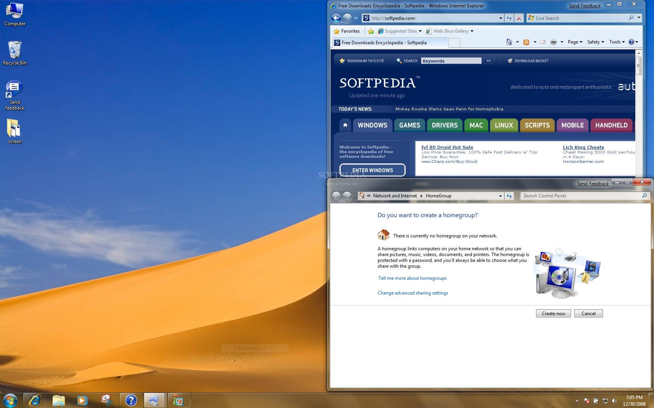Click Send Feedback in HomeGroup window
654x408 pixels.
pyautogui.click(x=592, y=184)
